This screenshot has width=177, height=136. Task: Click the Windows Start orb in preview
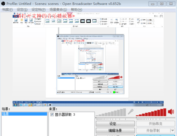coord(15,105)
